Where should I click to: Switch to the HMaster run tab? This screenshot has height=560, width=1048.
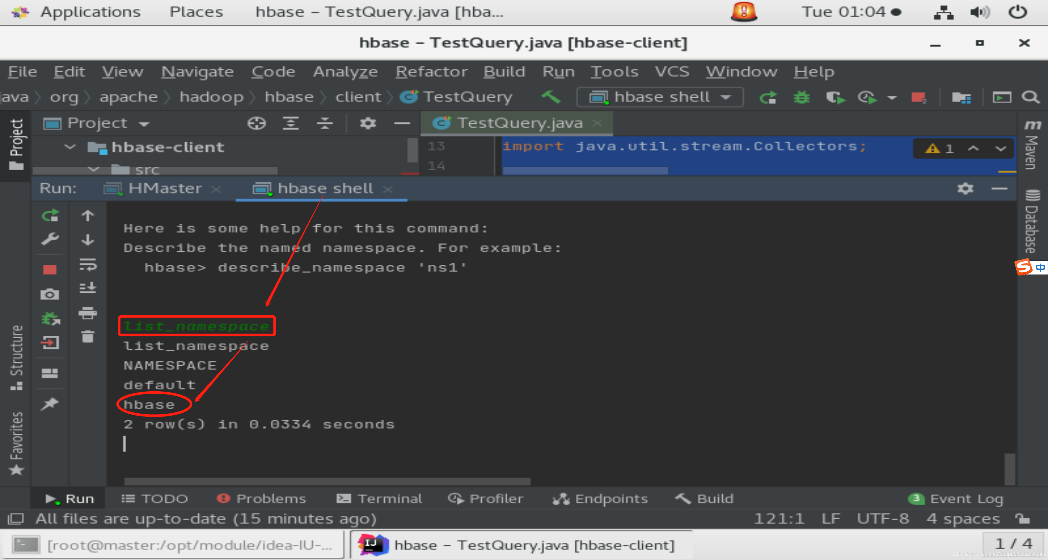pos(165,188)
